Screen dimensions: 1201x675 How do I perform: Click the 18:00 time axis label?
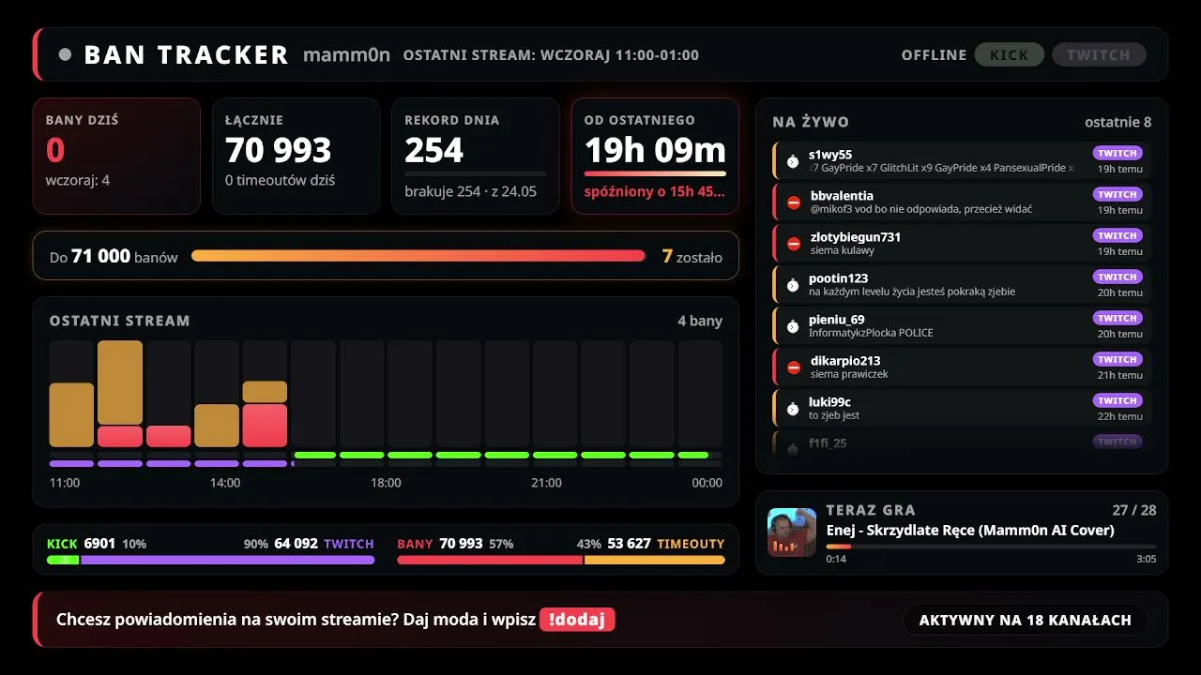[x=386, y=483]
